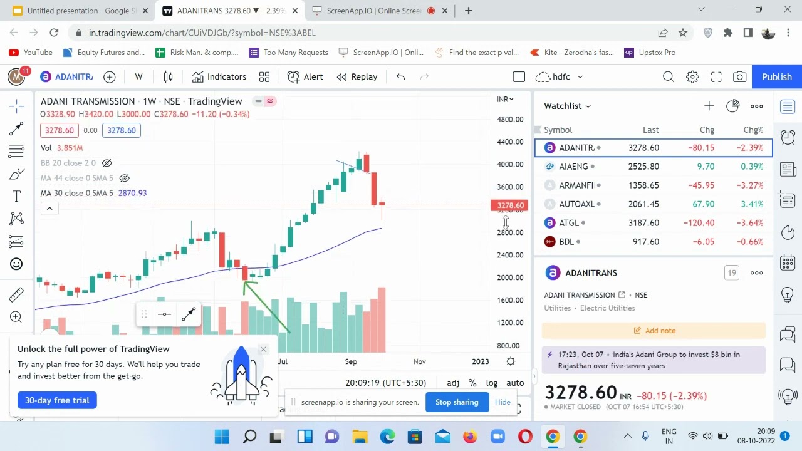The height and width of the screenshot is (451, 802).
Task: Open the ideas lightbulb panel
Action: [x=788, y=294]
